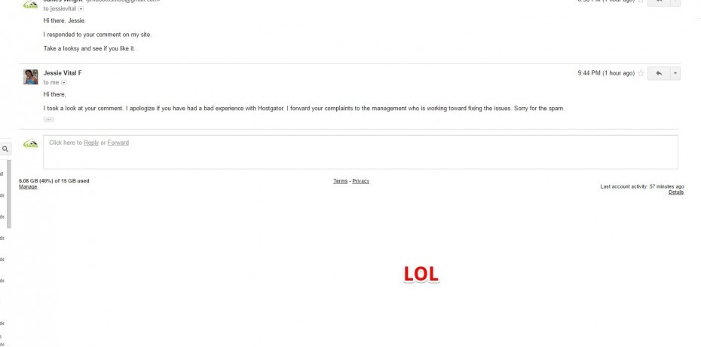Open Details under last account activity
The height and width of the screenshot is (347, 701).
(676, 192)
